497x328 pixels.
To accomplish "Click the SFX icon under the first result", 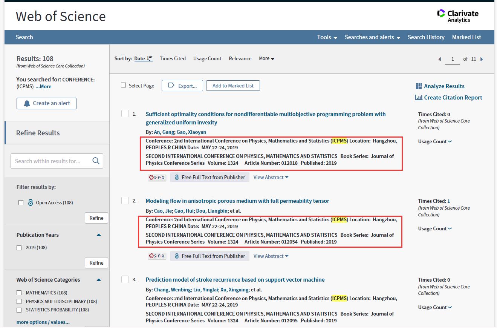I will (157, 178).
